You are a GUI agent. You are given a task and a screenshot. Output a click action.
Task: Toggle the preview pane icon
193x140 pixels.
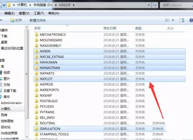pyautogui.click(x=182, y=20)
